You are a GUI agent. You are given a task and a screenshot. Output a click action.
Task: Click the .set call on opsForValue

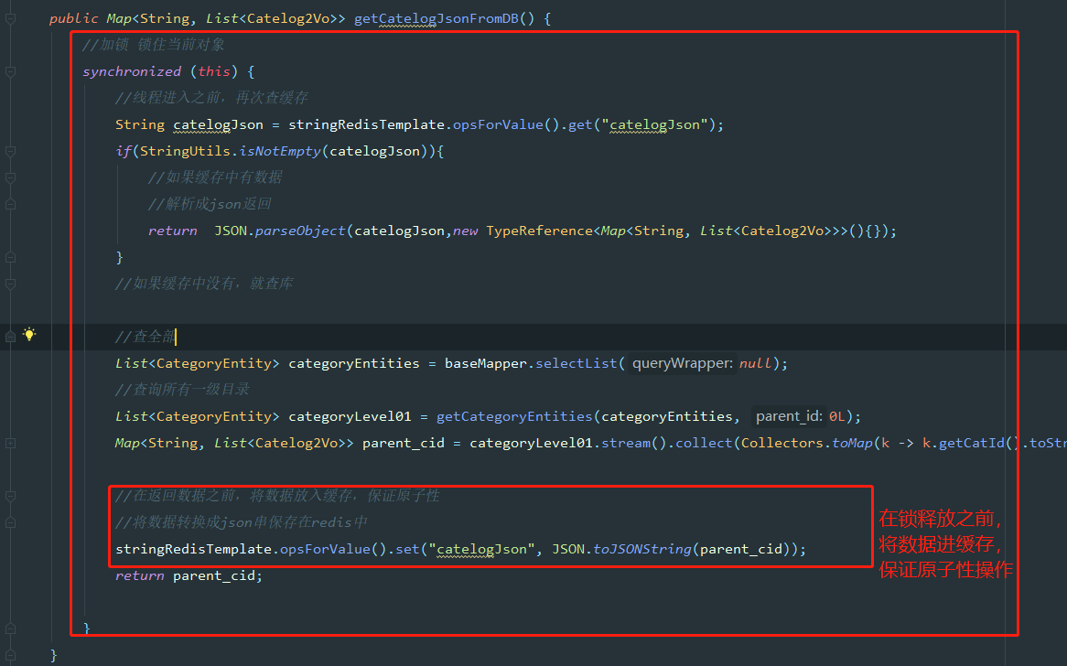click(x=407, y=549)
